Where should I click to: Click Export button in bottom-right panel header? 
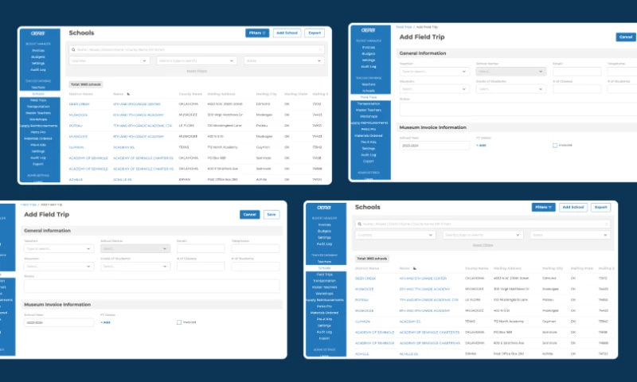pos(600,207)
